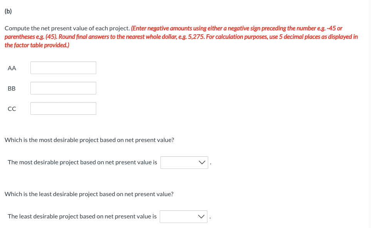The image size is (371, 228).
Task: Select the AA label
Action: [12, 68]
